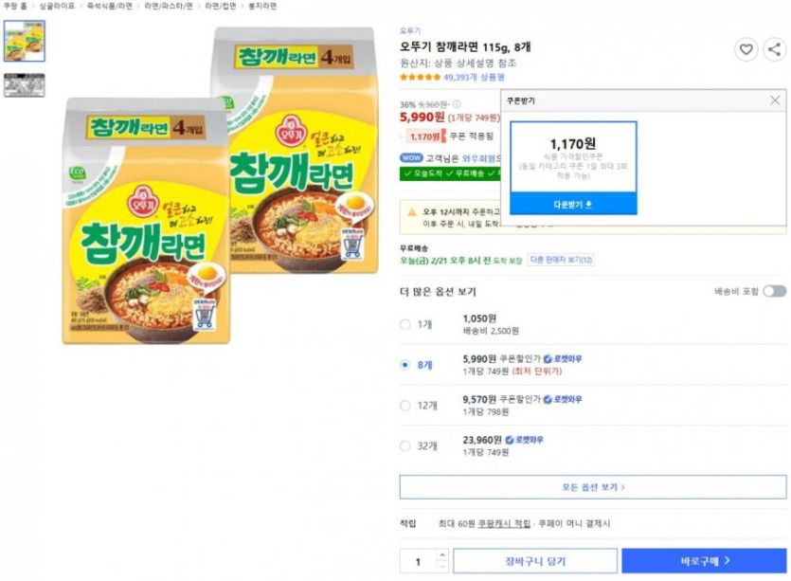Click the share icon
Screen dimensions: 791x581
click(x=774, y=50)
